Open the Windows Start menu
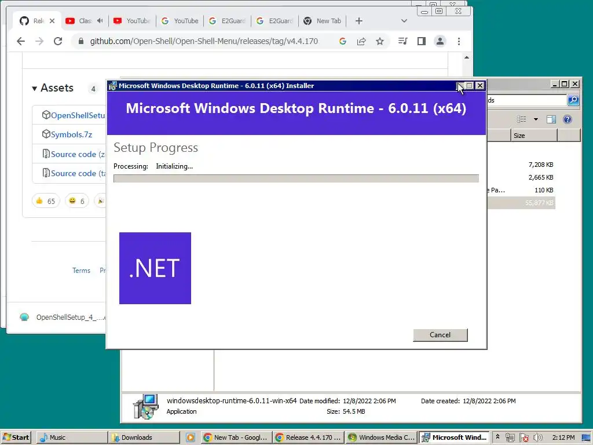The image size is (593, 445). [16, 437]
